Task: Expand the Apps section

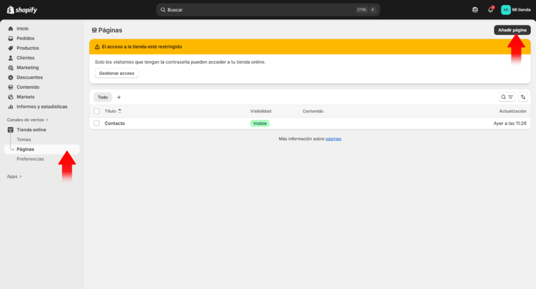Action: 14,177
